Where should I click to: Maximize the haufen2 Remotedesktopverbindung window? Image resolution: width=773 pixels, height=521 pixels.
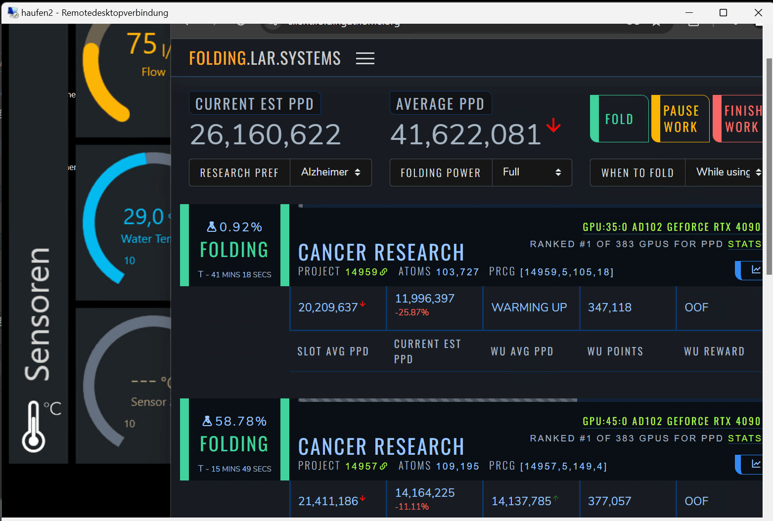pos(723,12)
